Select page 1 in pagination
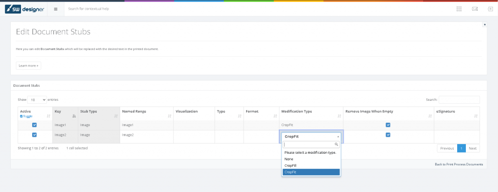498x192 pixels. (x=462, y=148)
